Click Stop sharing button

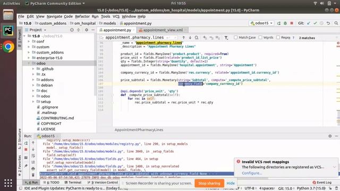click(x=209, y=183)
